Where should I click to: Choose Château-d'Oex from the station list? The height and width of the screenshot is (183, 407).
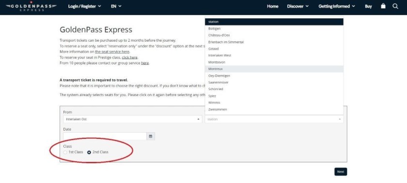[274, 35]
